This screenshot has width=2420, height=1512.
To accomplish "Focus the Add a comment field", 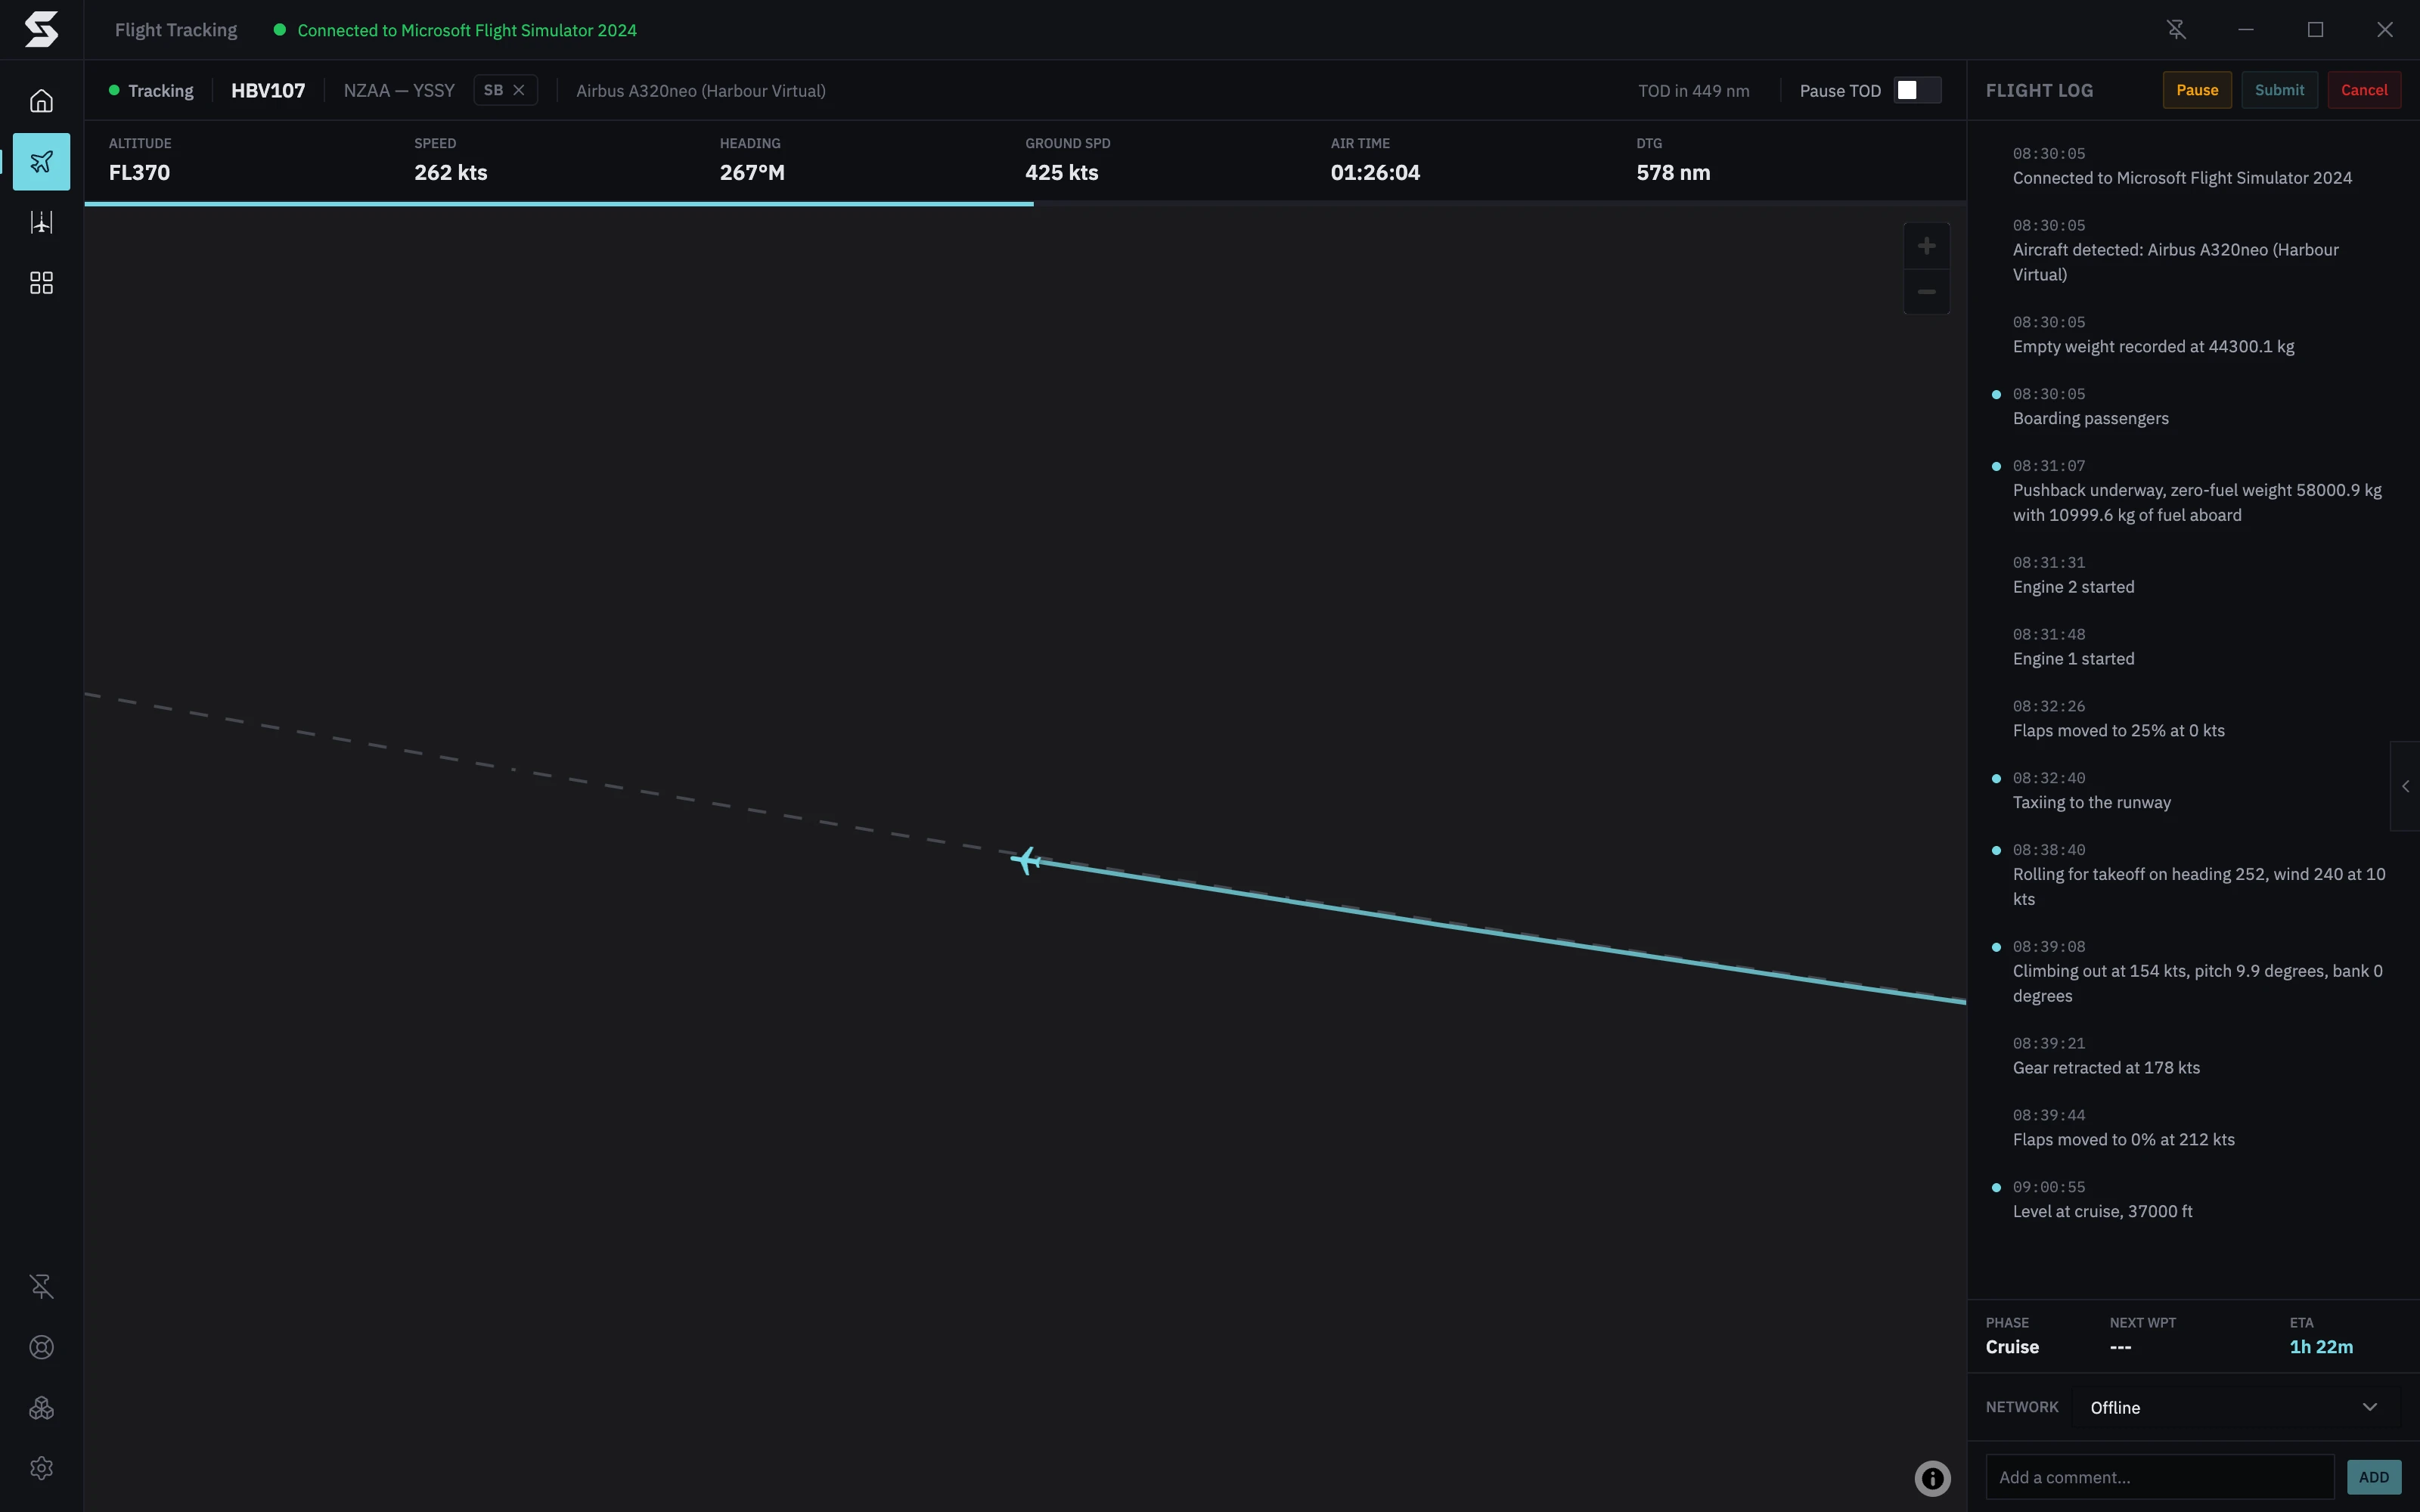I will [x=2159, y=1477].
